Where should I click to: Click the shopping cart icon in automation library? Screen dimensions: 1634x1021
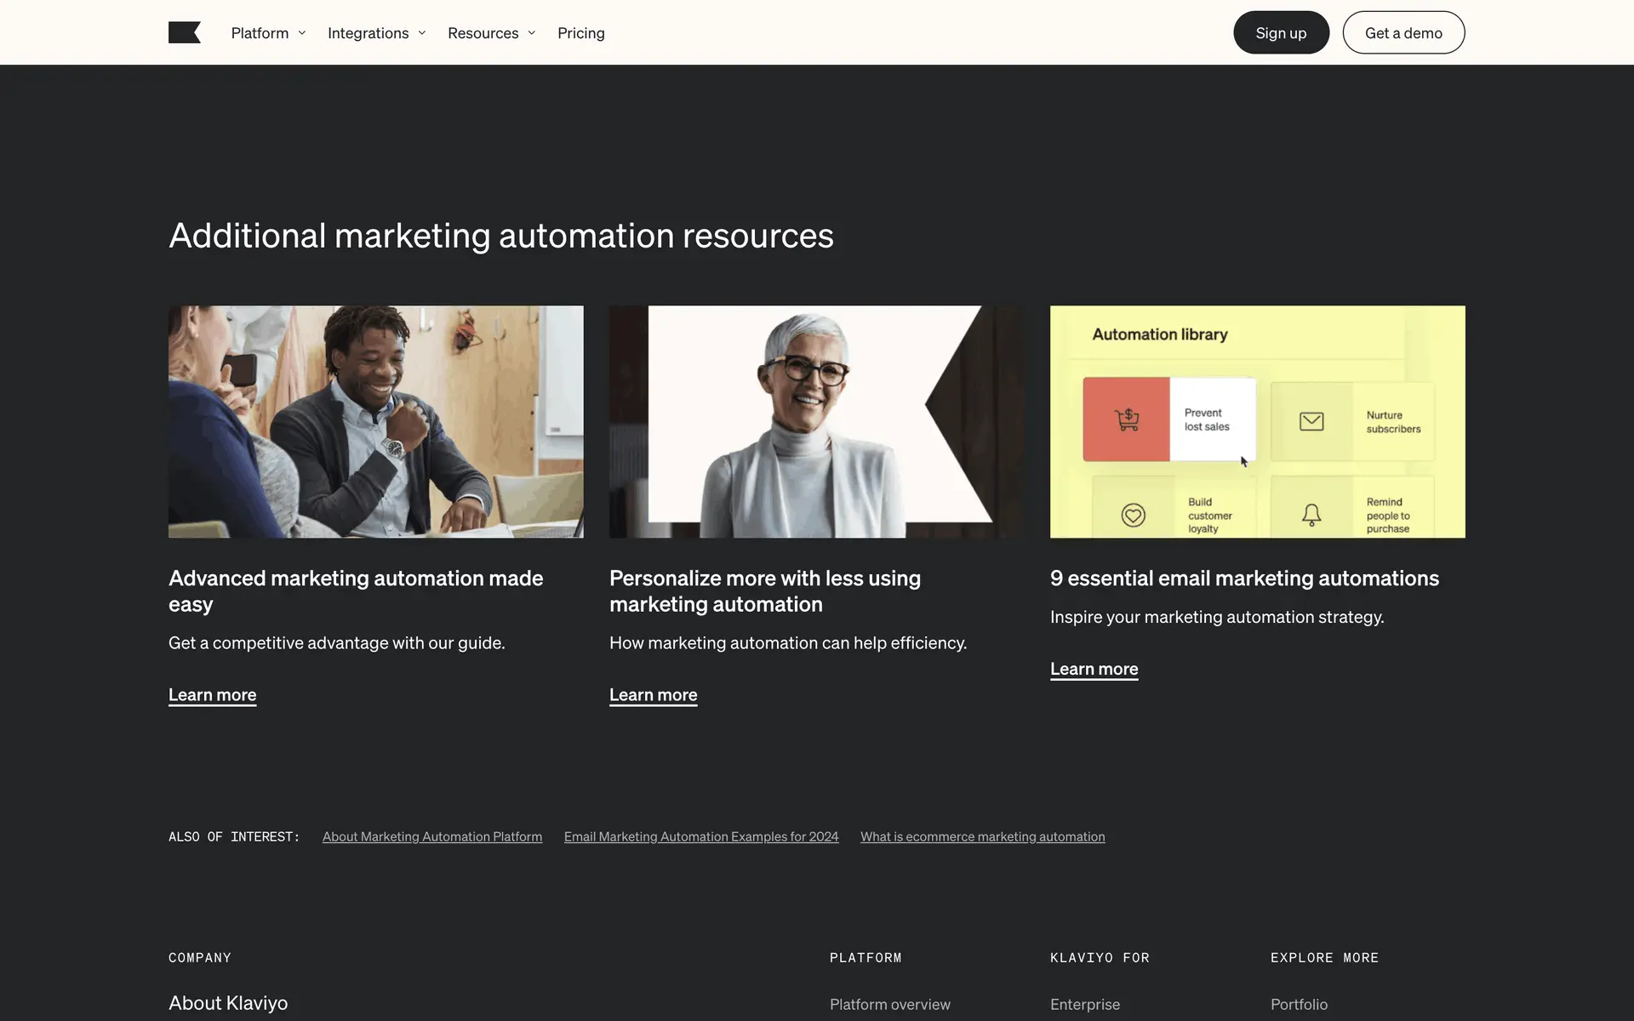[1127, 419]
